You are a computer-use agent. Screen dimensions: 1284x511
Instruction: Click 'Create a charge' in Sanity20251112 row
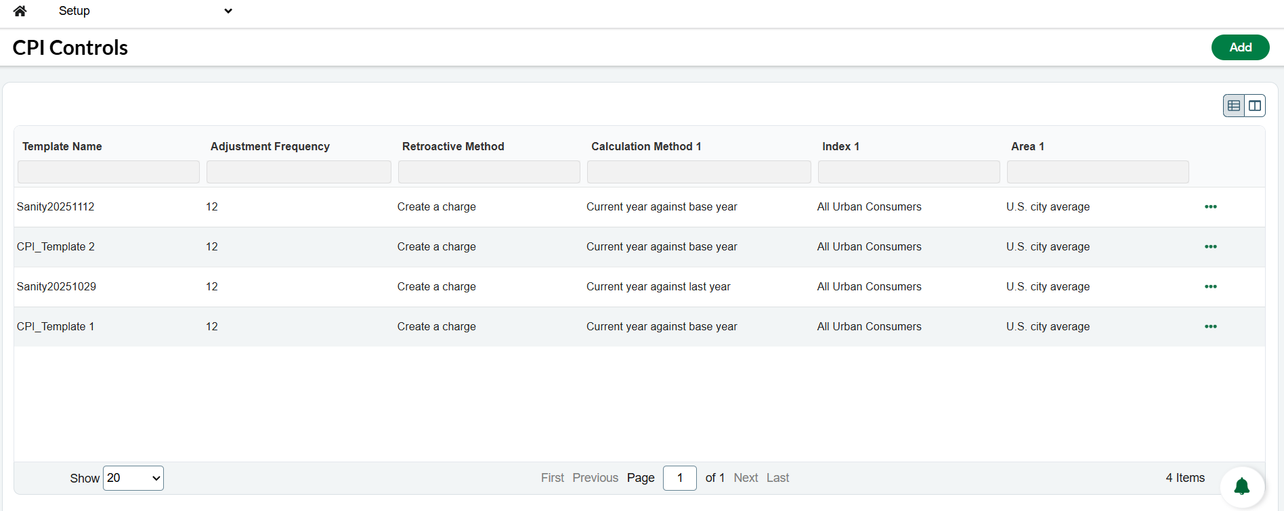click(437, 206)
